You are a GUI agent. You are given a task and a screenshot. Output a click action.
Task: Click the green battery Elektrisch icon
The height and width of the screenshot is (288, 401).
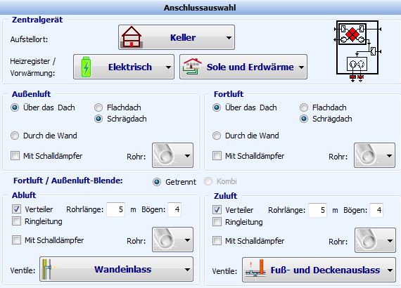coord(87,67)
